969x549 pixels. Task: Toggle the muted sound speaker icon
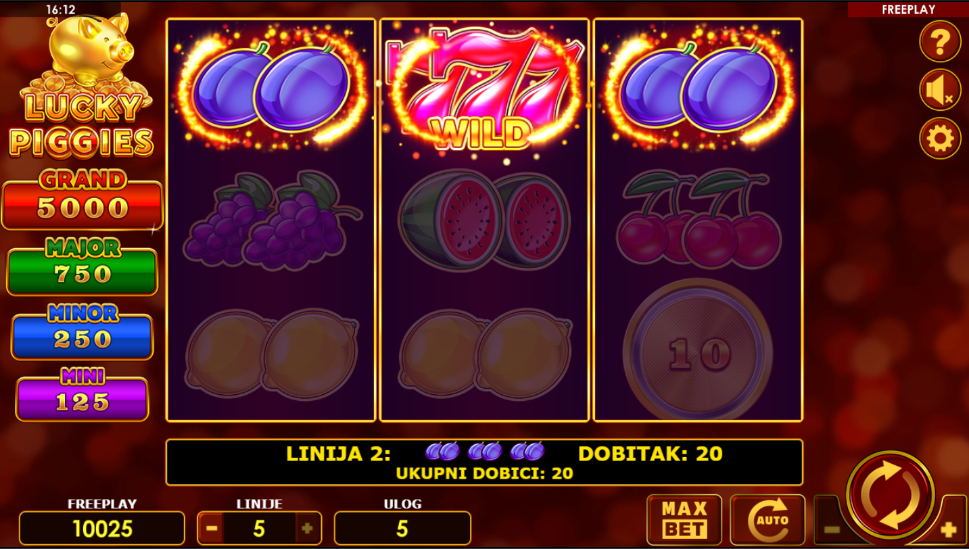(940, 90)
